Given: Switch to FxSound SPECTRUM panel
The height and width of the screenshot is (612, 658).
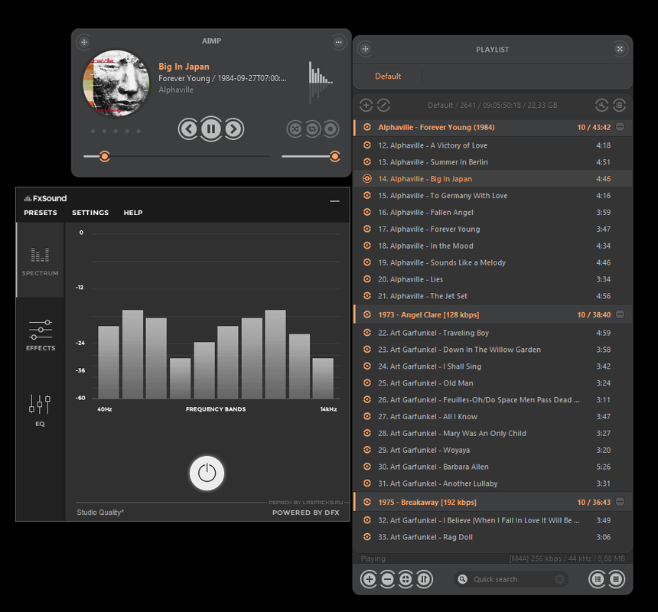Looking at the screenshot, I should click(x=41, y=260).
